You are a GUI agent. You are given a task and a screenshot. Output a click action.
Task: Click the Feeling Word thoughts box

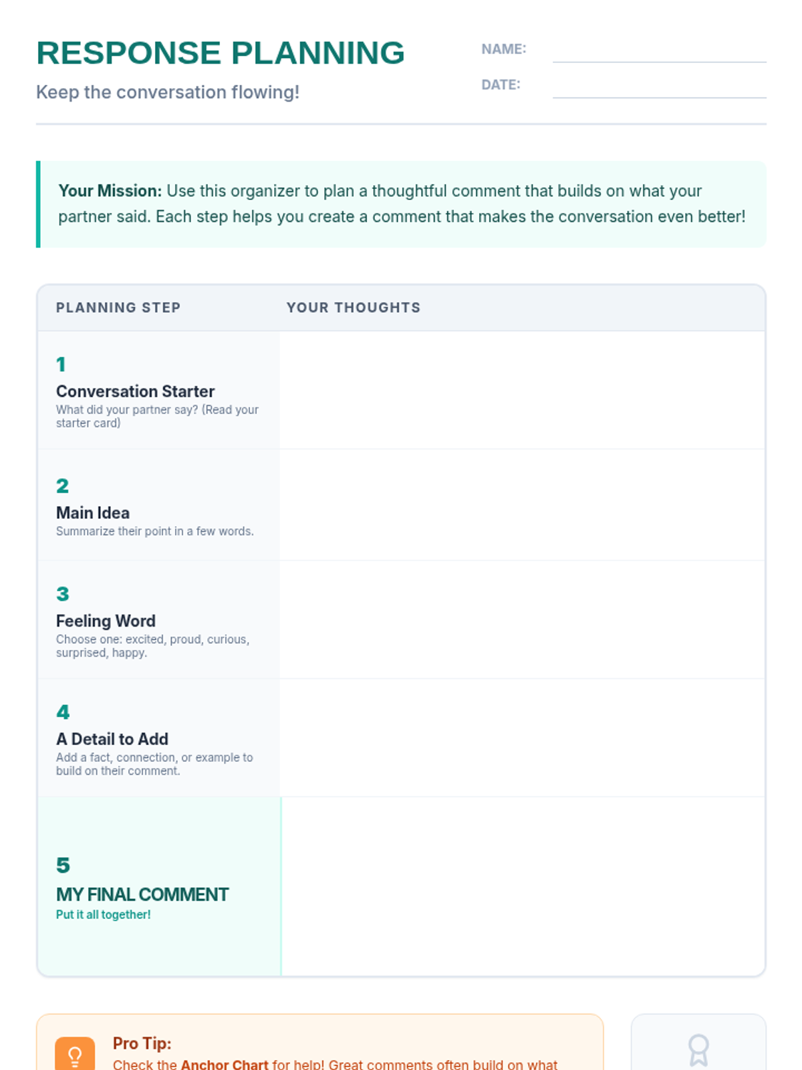pyautogui.click(x=522, y=620)
